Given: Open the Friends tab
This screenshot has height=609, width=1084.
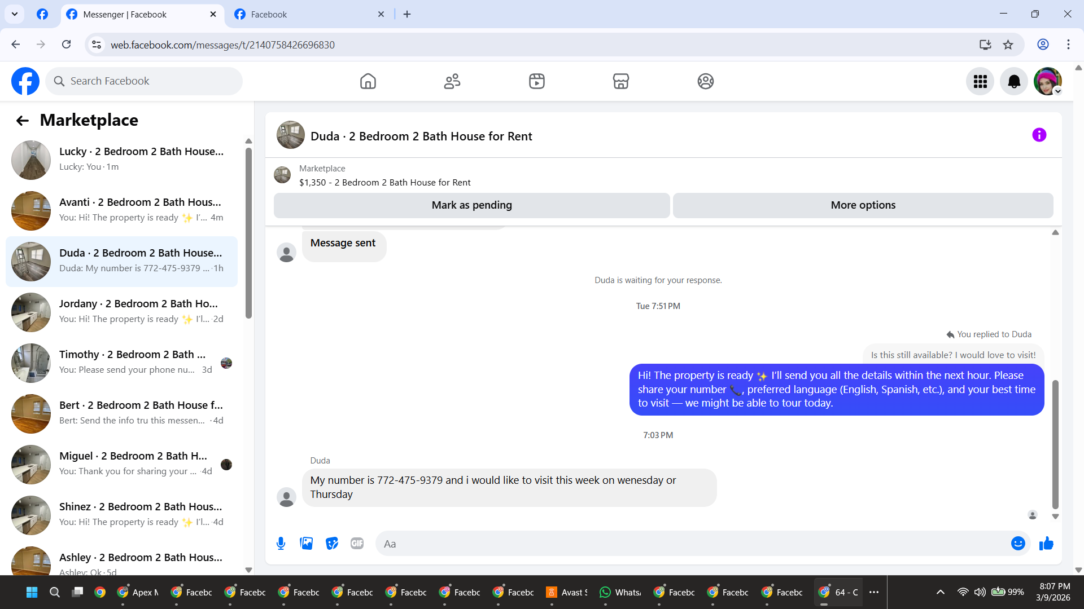Looking at the screenshot, I should [452, 82].
